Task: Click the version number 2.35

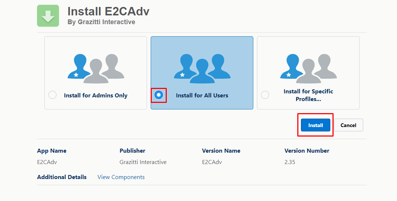Action: (x=290, y=162)
